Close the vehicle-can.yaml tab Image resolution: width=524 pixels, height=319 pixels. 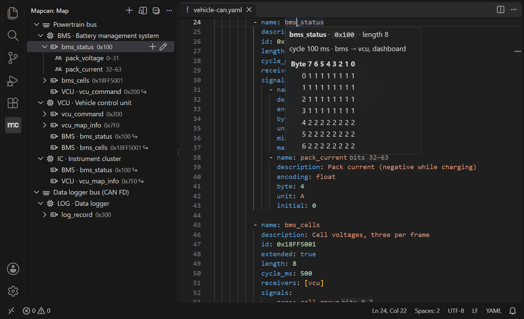click(x=249, y=9)
